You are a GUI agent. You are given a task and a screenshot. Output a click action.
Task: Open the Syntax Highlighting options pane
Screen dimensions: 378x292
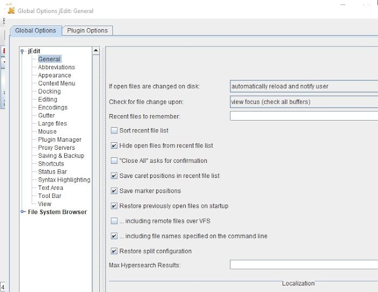pos(64,180)
